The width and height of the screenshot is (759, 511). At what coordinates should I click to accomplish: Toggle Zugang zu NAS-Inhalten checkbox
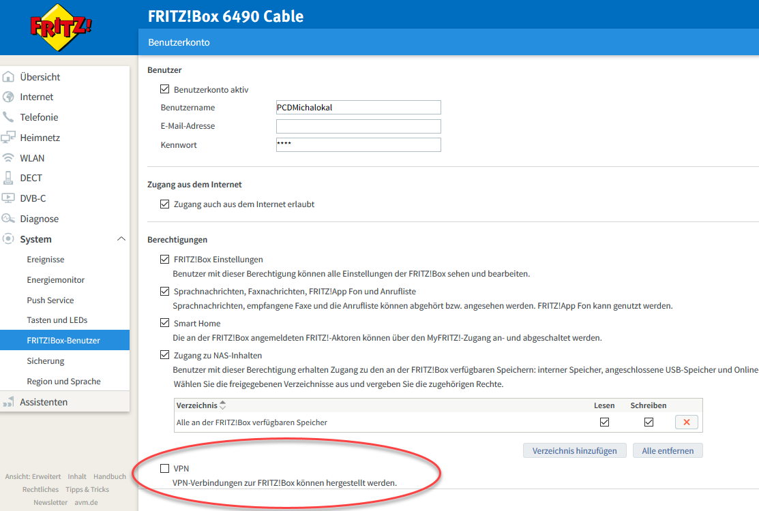coord(164,356)
